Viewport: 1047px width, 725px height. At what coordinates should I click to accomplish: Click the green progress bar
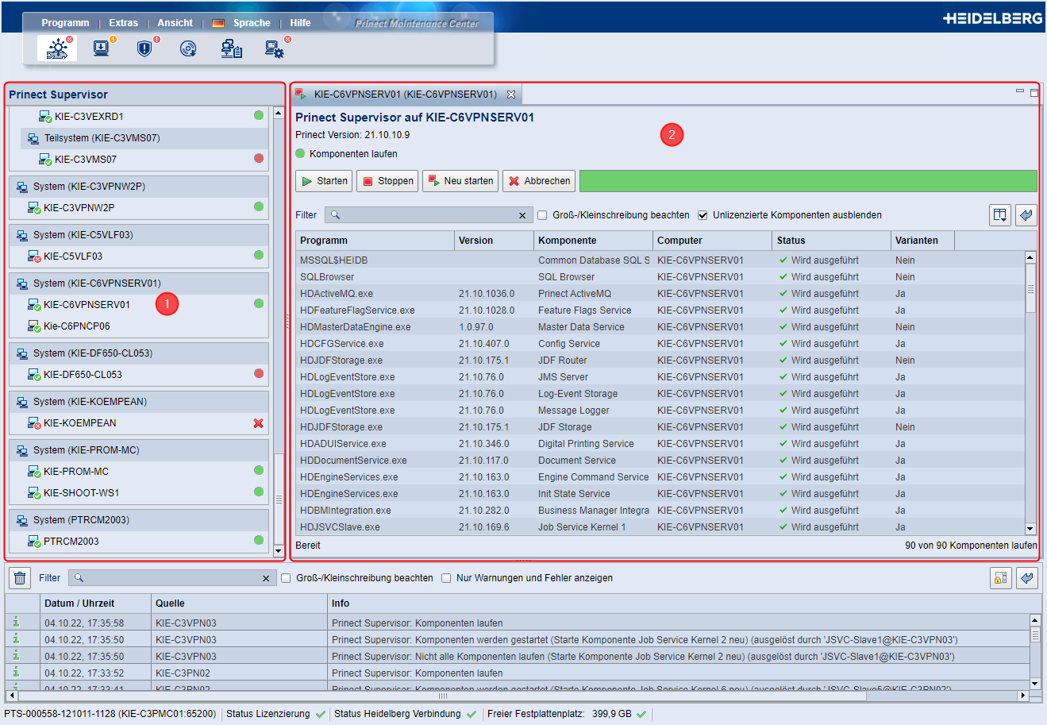[x=808, y=181]
